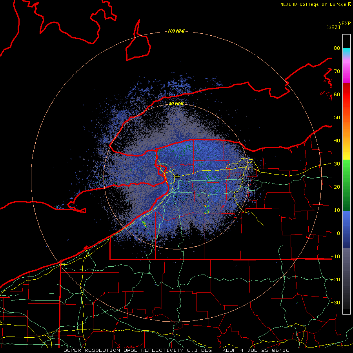Click the blue segment of the color bar
The image size is (353, 353).
click(x=346, y=229)
